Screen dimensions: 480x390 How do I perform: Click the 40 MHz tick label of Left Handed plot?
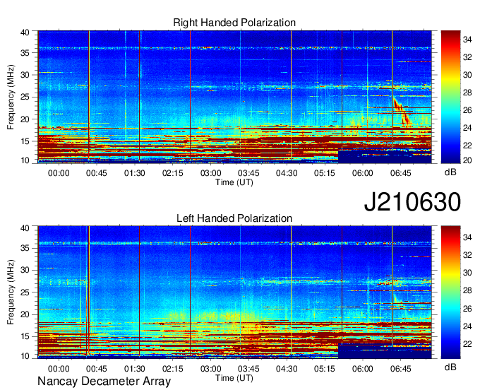(25, 228)
